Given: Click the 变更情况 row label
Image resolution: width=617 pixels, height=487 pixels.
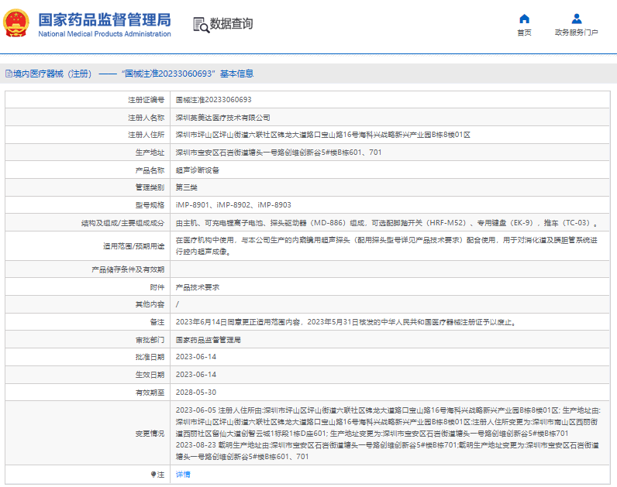Looking at the screenshot, I should click(150, 434).
